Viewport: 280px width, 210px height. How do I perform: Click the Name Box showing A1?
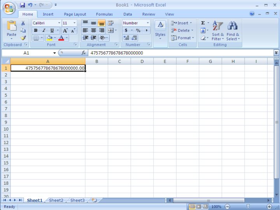pyautogui.click(x=27, y=53)
